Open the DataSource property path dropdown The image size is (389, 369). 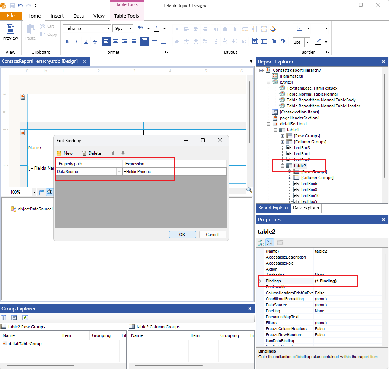tap(119, 172)
